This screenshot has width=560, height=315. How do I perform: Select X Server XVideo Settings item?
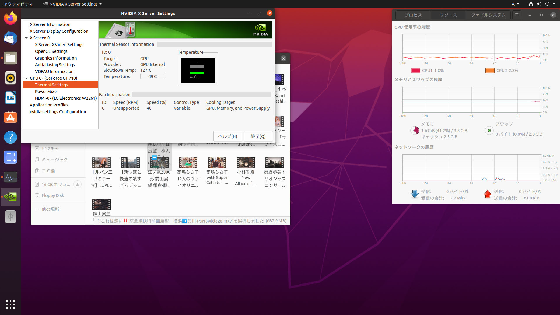(59, 45)
